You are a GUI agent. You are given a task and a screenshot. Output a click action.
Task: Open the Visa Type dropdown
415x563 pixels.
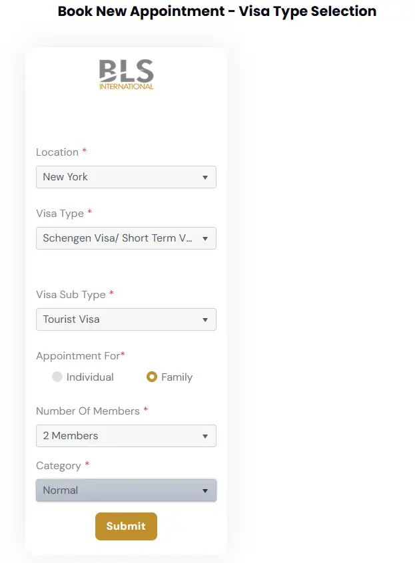point(126,238)
